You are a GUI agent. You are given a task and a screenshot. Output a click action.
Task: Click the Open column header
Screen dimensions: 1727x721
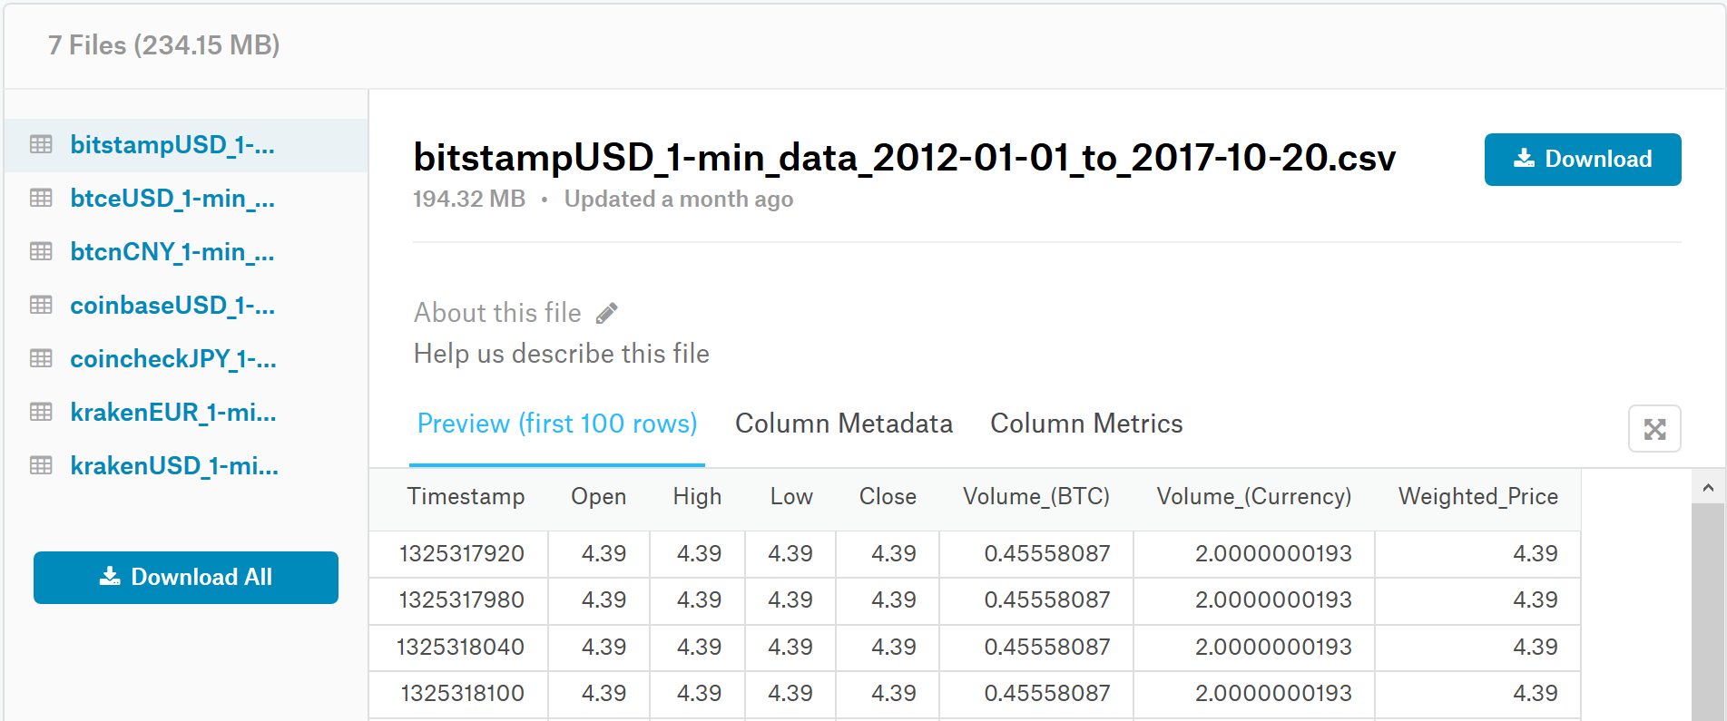click(599, 497)
